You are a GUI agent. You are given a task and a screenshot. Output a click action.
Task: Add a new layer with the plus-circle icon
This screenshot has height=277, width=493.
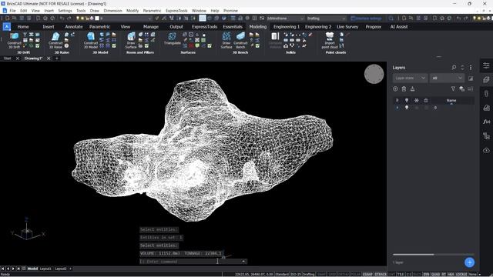pos(395,89)
